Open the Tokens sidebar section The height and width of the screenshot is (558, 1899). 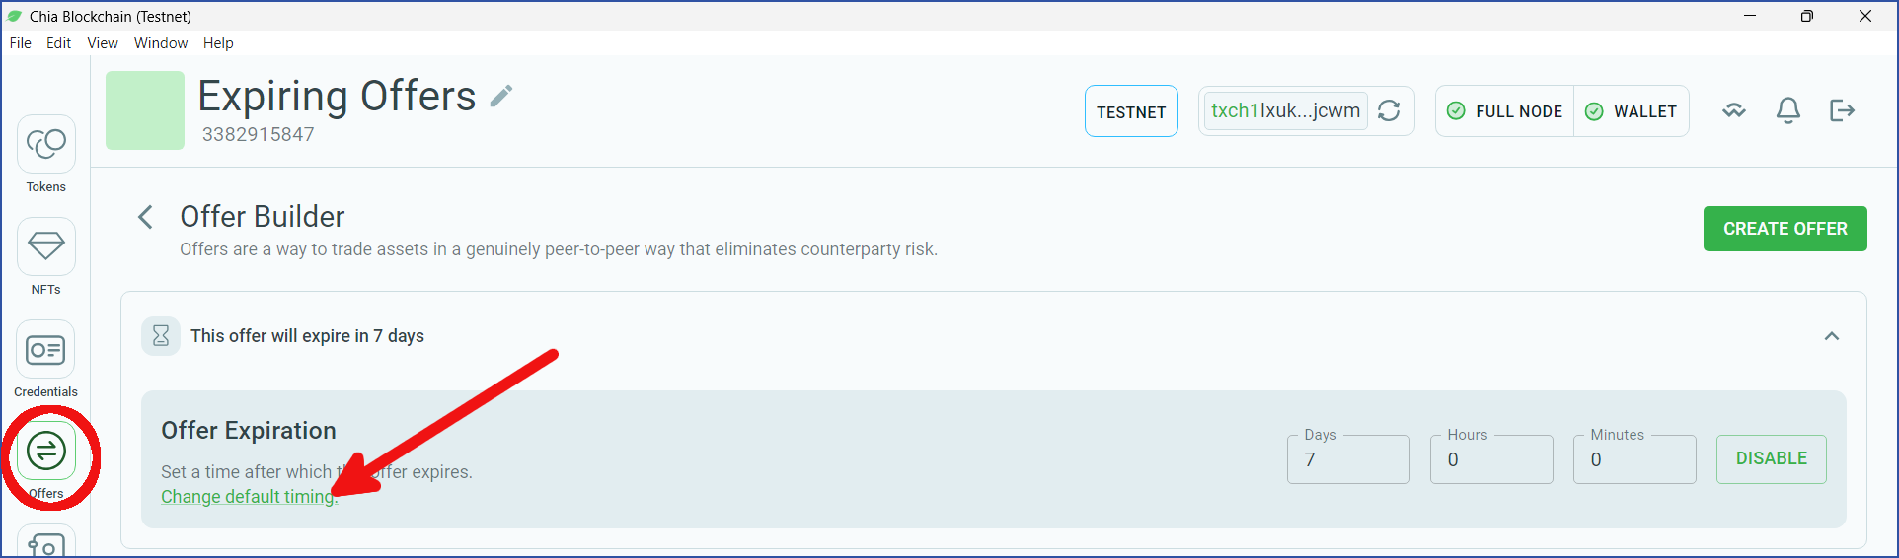coord(45,155)
